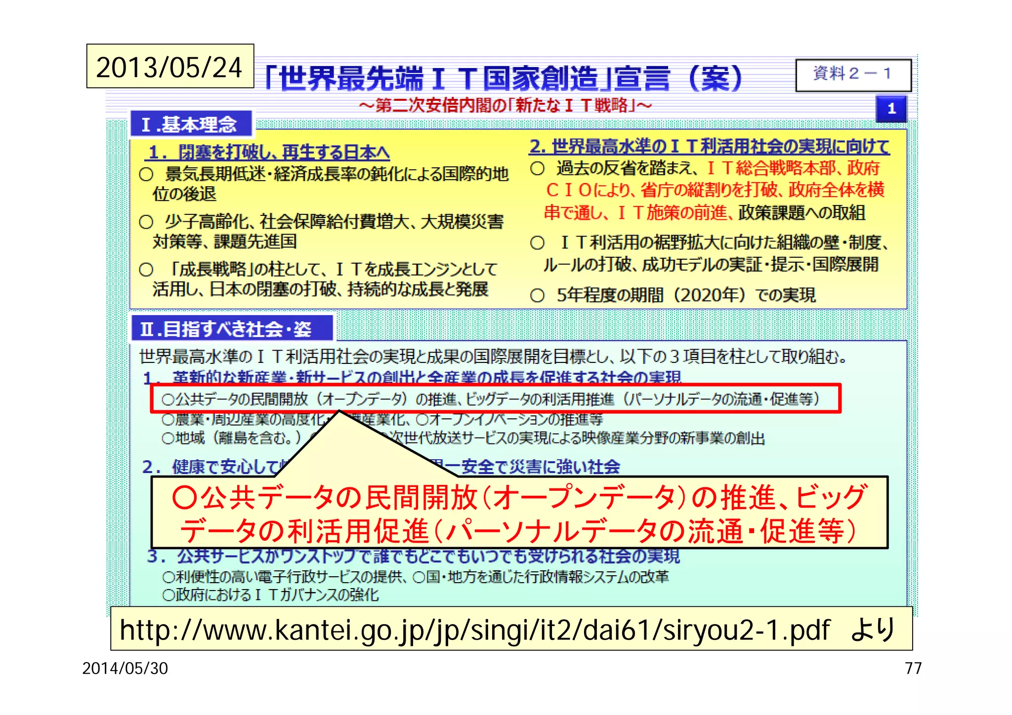Click heading 2. 健康で安心して

tap(380, 466)
